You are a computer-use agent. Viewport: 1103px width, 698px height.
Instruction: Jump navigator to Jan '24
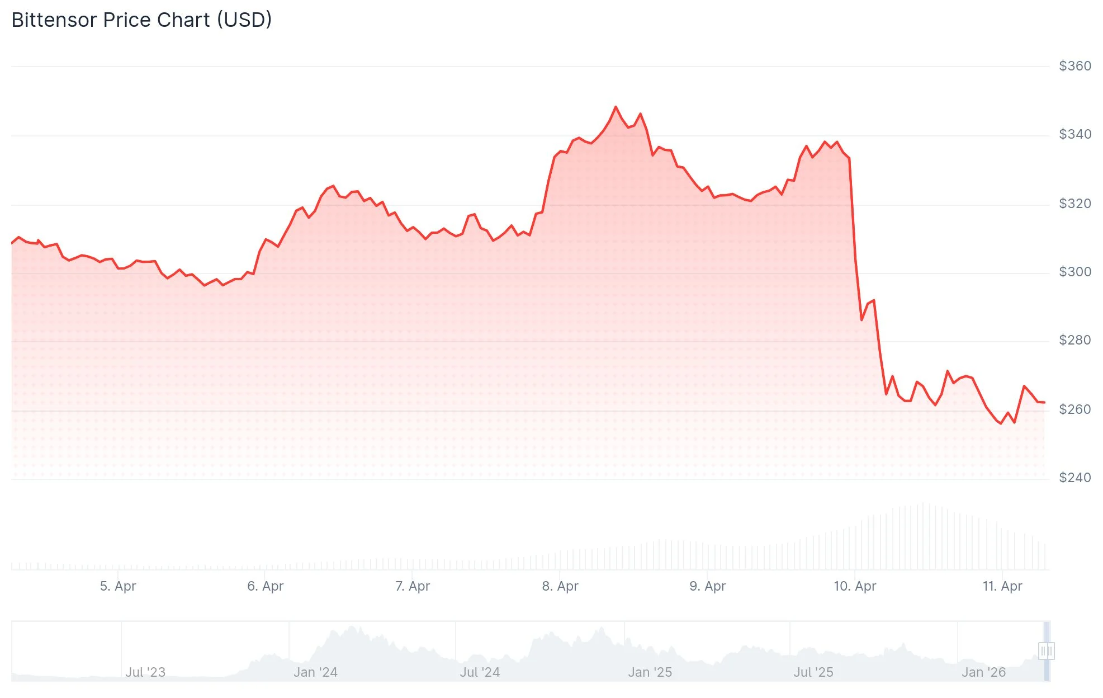pos(315,672)
